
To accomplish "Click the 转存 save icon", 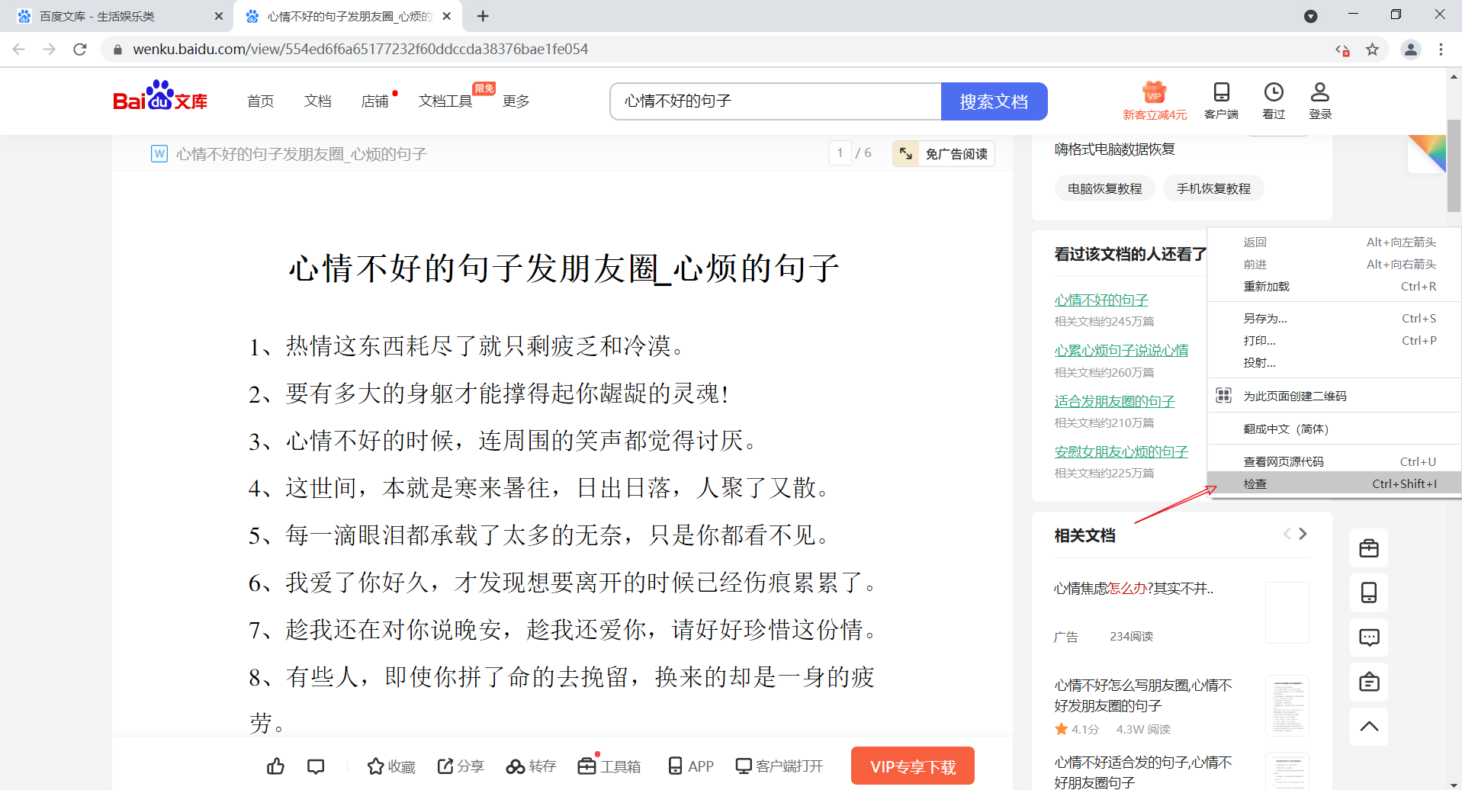I will [x=531, y=766].
